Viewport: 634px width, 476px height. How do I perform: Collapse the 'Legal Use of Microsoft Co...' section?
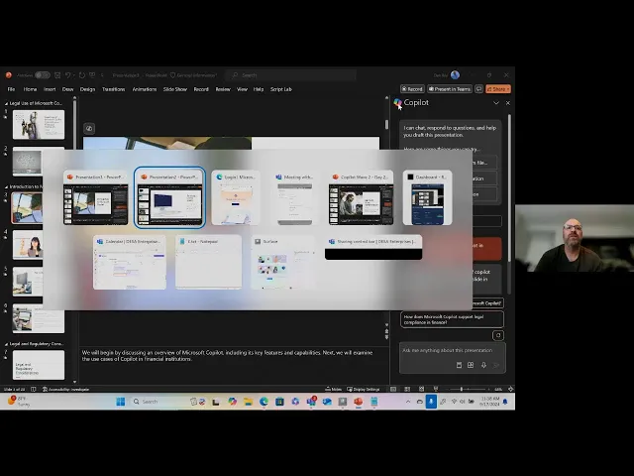pyautogui.click(x=6, y=103)
